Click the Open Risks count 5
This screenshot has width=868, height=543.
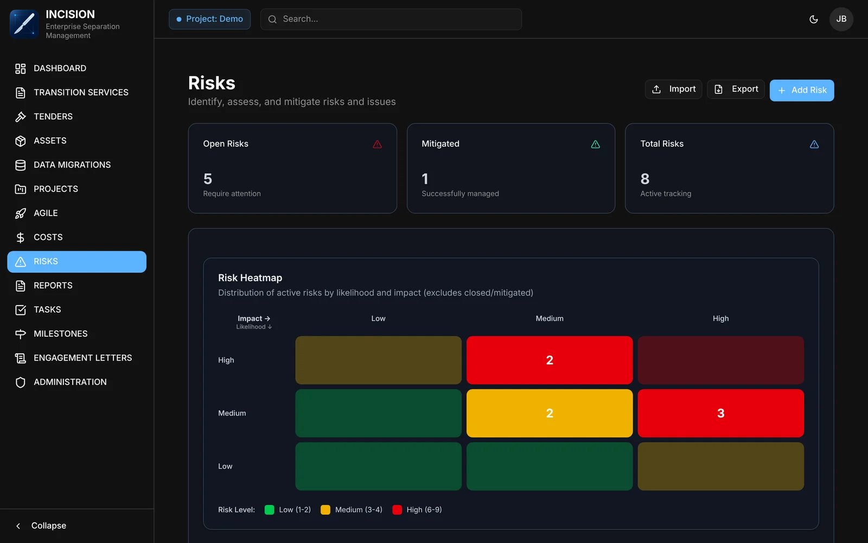click(208, 179)
